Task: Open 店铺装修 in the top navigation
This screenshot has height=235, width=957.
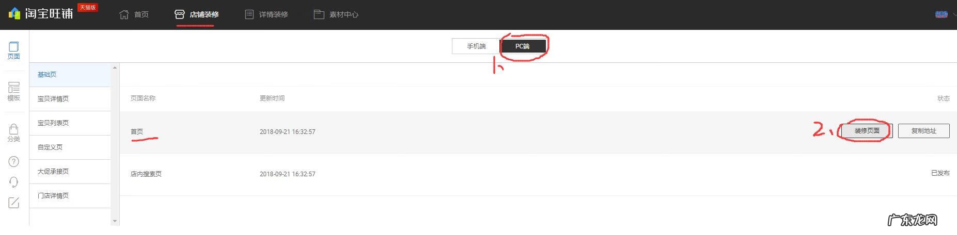Action: (197, 14)
